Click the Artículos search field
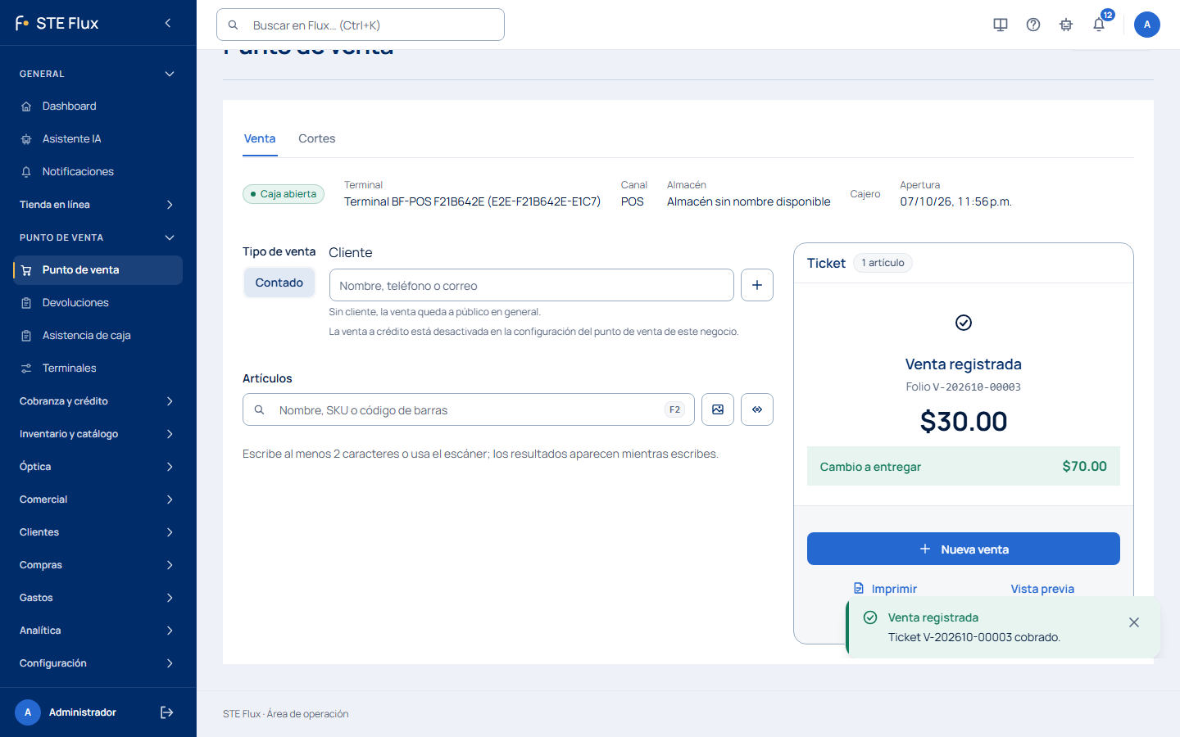Image resolution: width=1180 pixels, height=737 pixels. (469, 409)
